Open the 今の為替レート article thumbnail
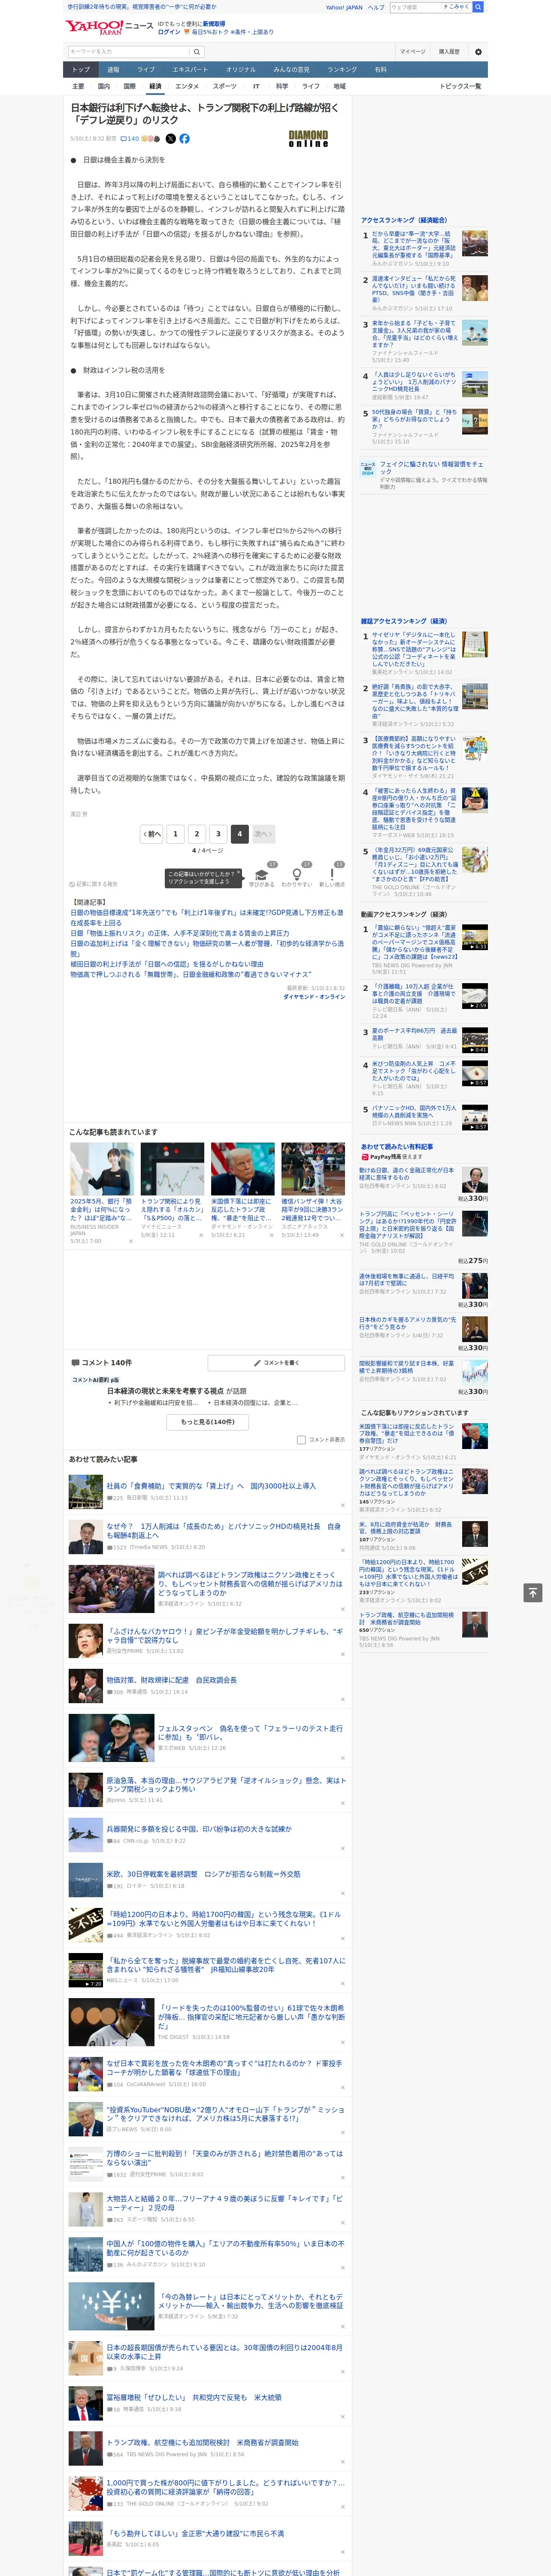The image size is (551, 2576). (x=111, y=2305)
